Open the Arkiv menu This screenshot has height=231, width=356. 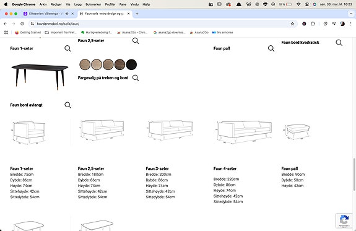click(x=43, y=4)
